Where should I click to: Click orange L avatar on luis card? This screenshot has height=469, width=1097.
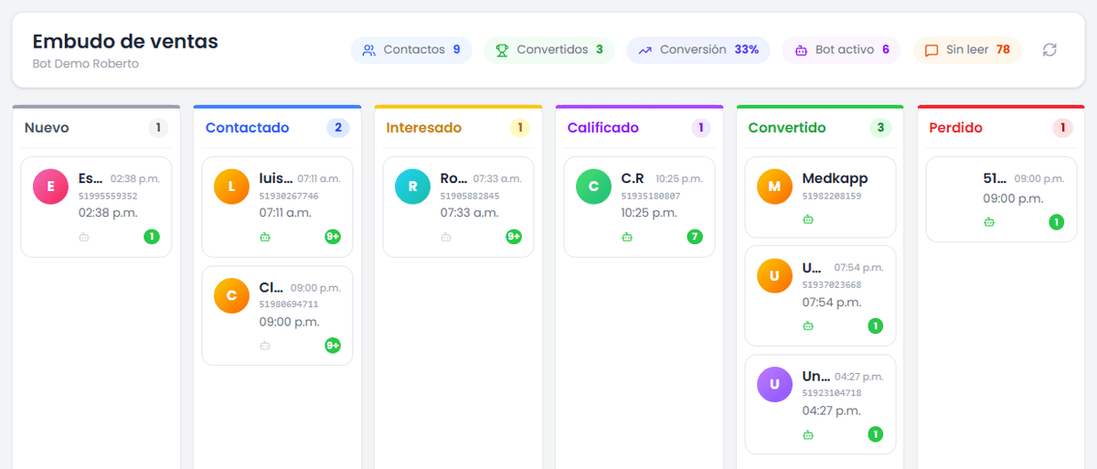231,187
